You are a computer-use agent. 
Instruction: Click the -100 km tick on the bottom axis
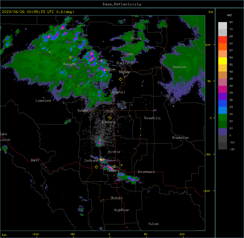35,234
